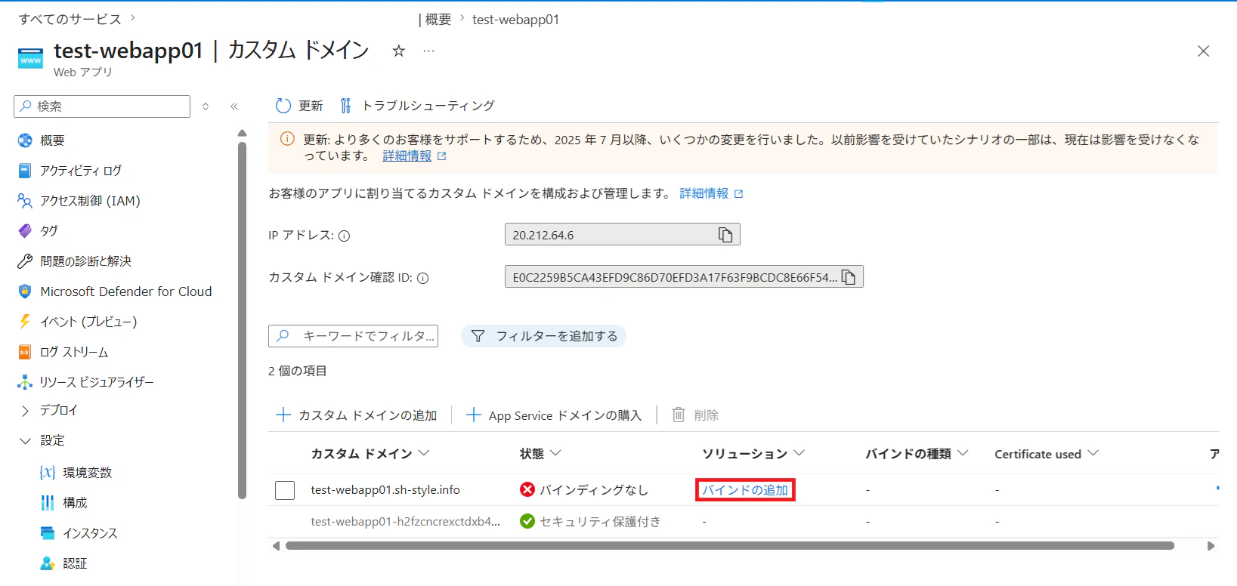The height and width of the screenshot is (586, 1237).
Task: Select the test-webapp01.sh-style.info row checkbox
Action: [285, 490]
